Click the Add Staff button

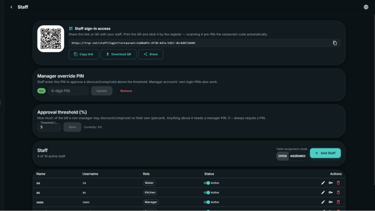point(325,153)
